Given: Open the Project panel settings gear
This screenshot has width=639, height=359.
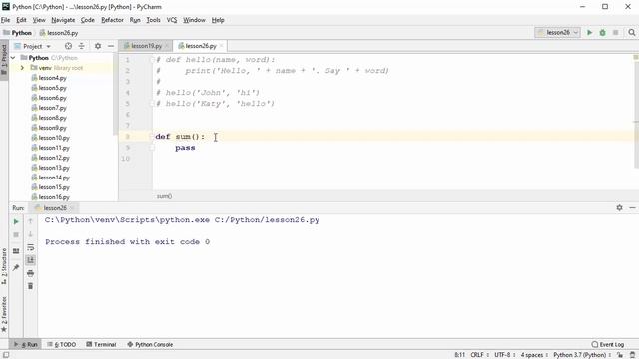Looking at the screenshot, I should click(98, 46).
